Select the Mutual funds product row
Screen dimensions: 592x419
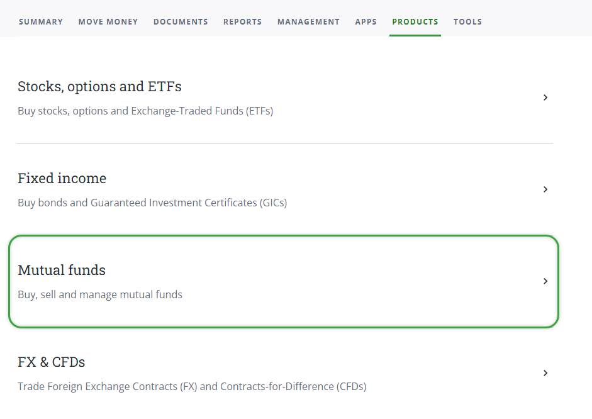(x=62, y=270)
